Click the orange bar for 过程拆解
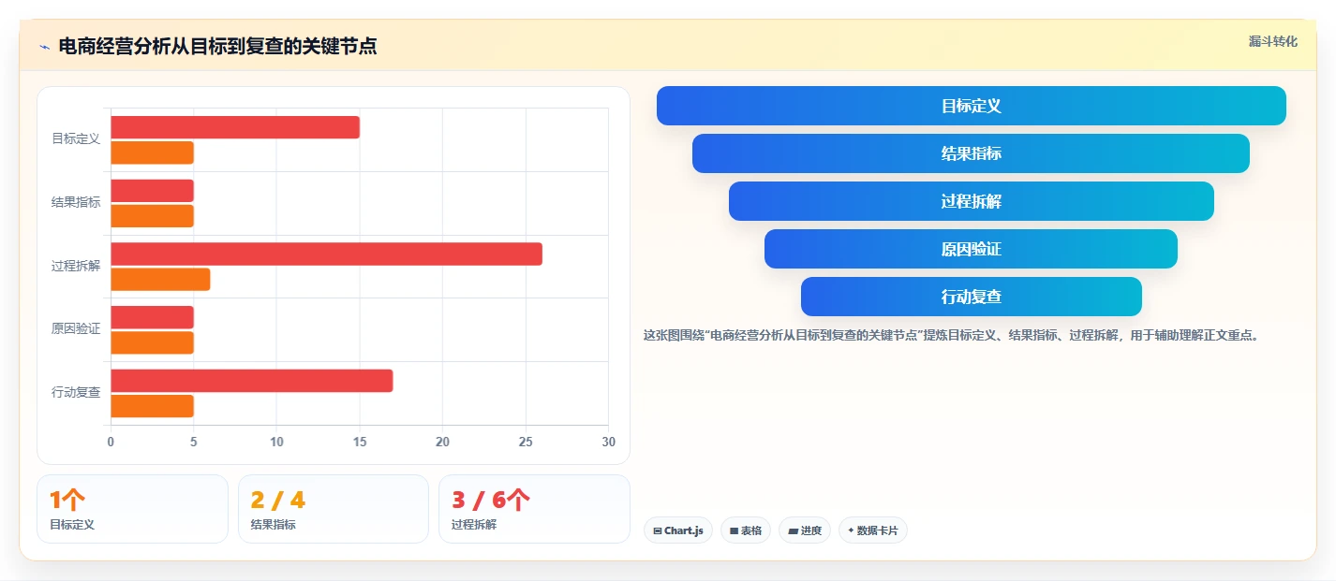Viewport: 1336px width, 581px height. [x=160, y=279]
